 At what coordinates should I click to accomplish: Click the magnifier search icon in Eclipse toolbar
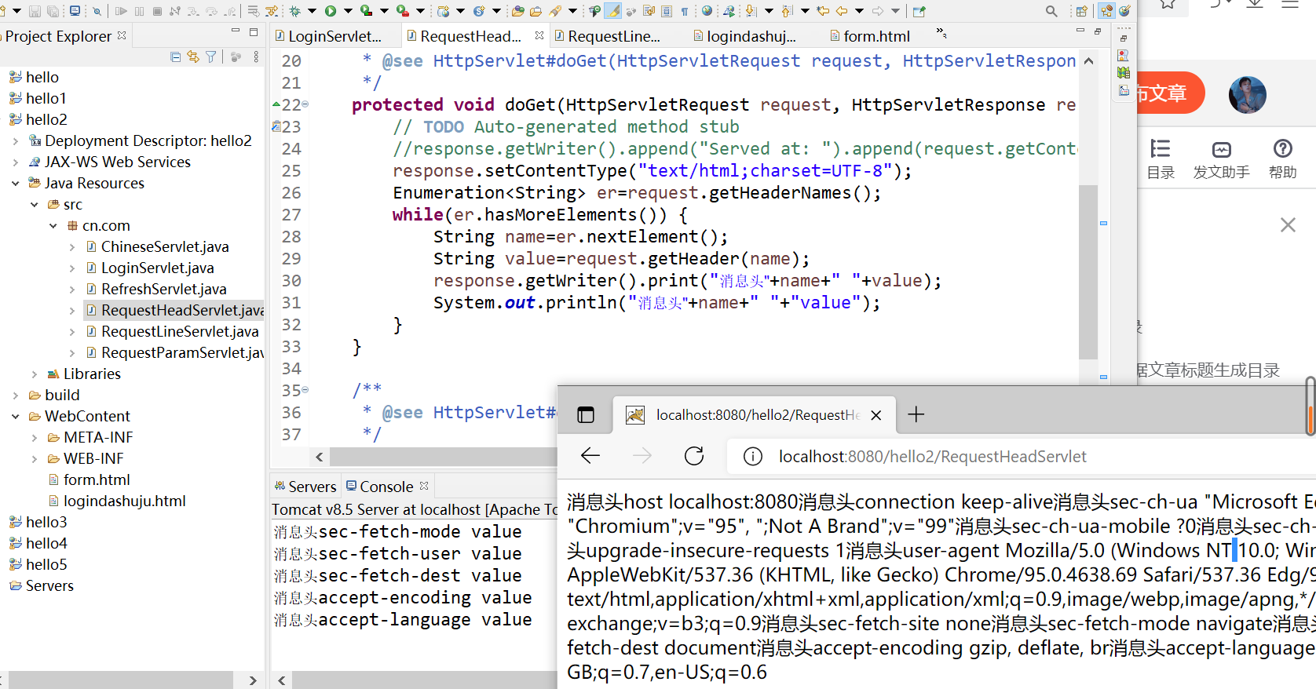(x=1052, y=11)
